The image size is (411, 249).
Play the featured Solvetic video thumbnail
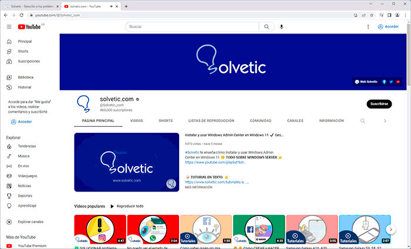click(x=127, y=162)
